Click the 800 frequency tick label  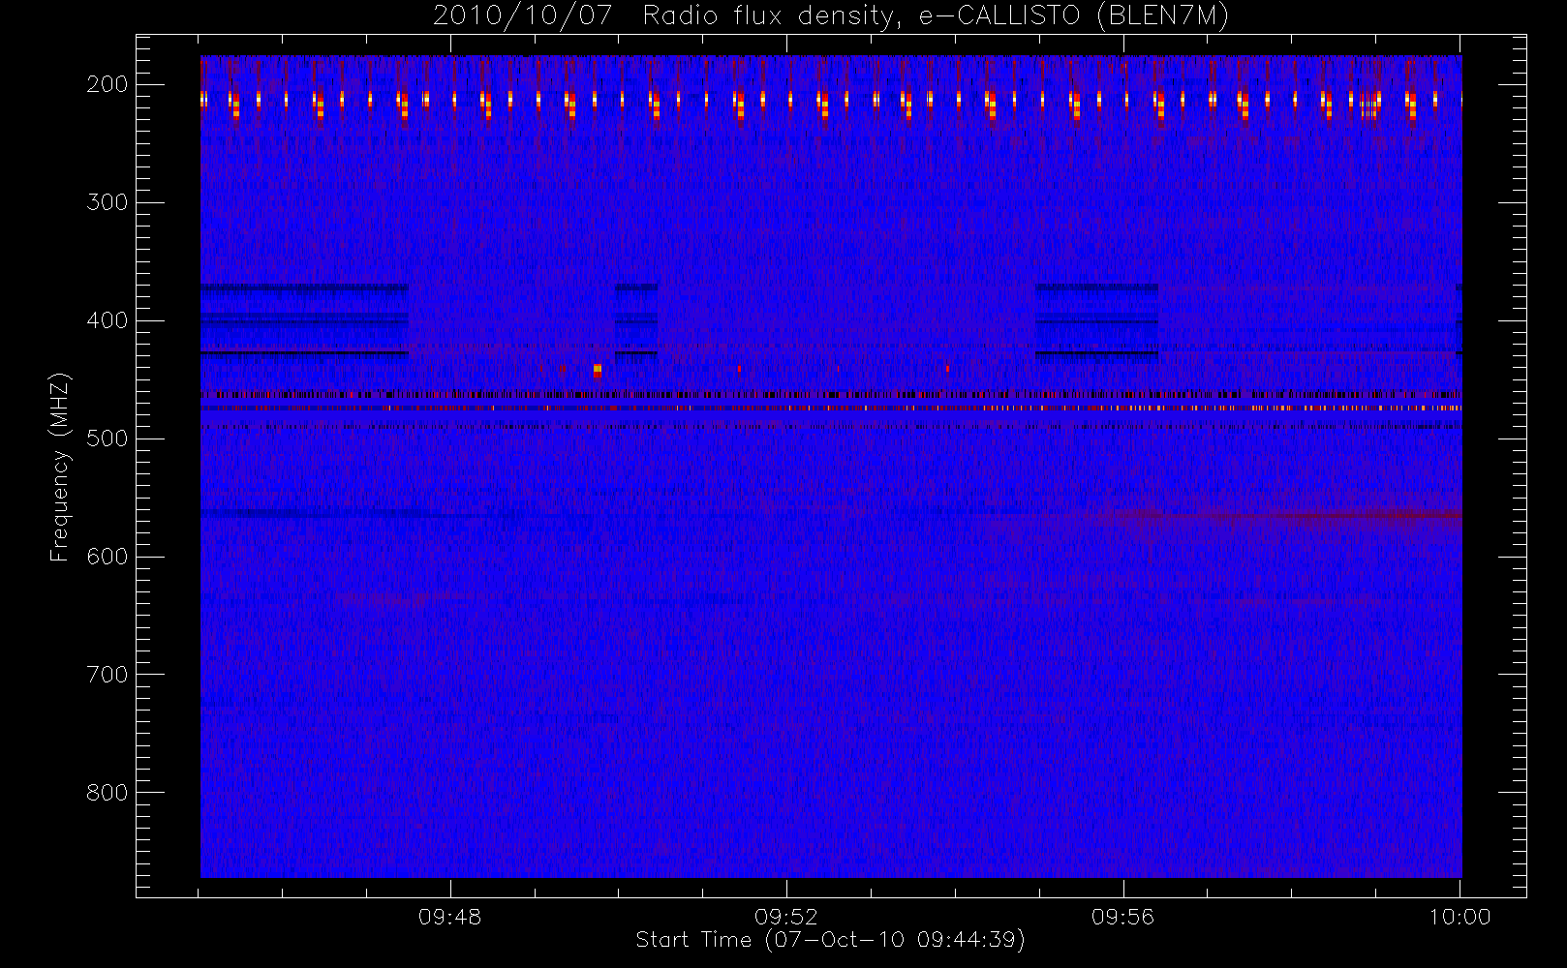coord(108,793)
